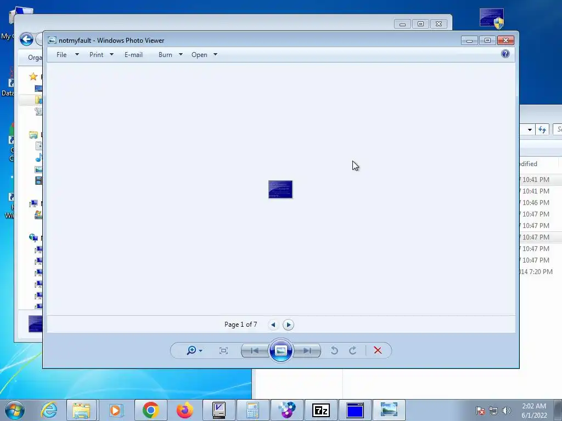
Task: Open the disc media app taskbar icon
Action: point(286,410)
